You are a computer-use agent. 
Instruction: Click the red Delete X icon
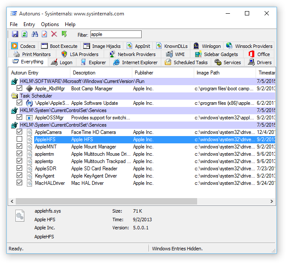pos(54,34)
